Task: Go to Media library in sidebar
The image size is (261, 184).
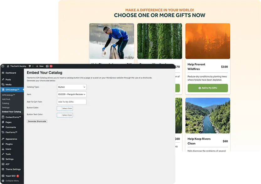Action: pos(8,84)
